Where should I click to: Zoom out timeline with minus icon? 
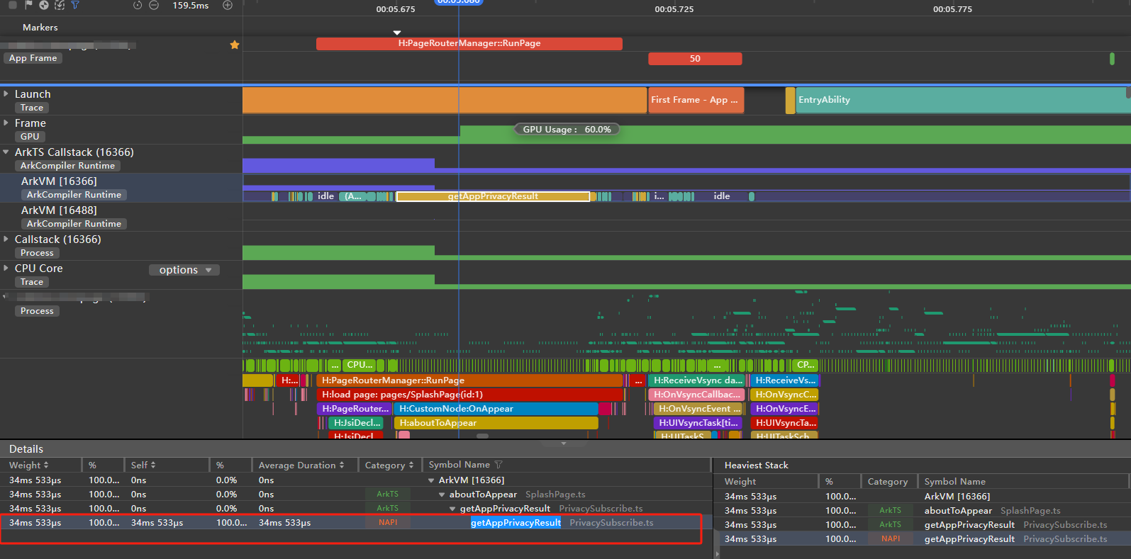(x=153, y=5)
